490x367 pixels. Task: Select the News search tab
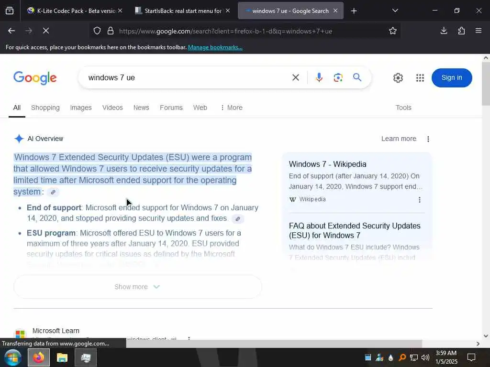click(x=141, y=108)
